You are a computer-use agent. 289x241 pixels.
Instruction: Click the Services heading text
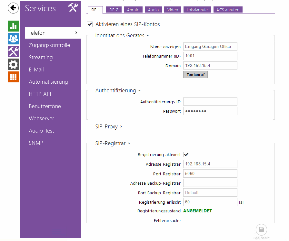coord(40,8)
